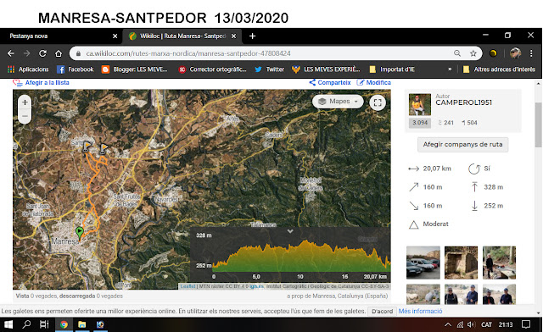
Task: Open the ign.es attribution link
Action: (256, 286)
